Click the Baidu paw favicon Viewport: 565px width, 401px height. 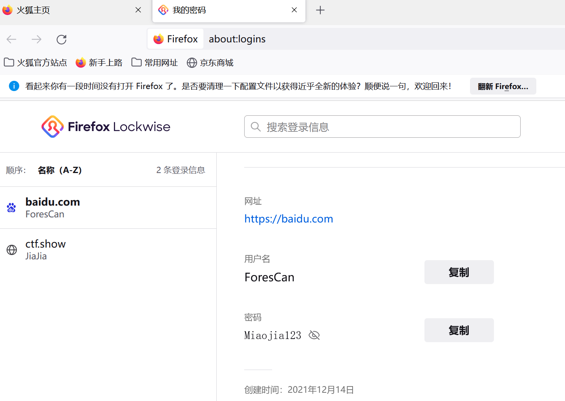click(12, 208)
